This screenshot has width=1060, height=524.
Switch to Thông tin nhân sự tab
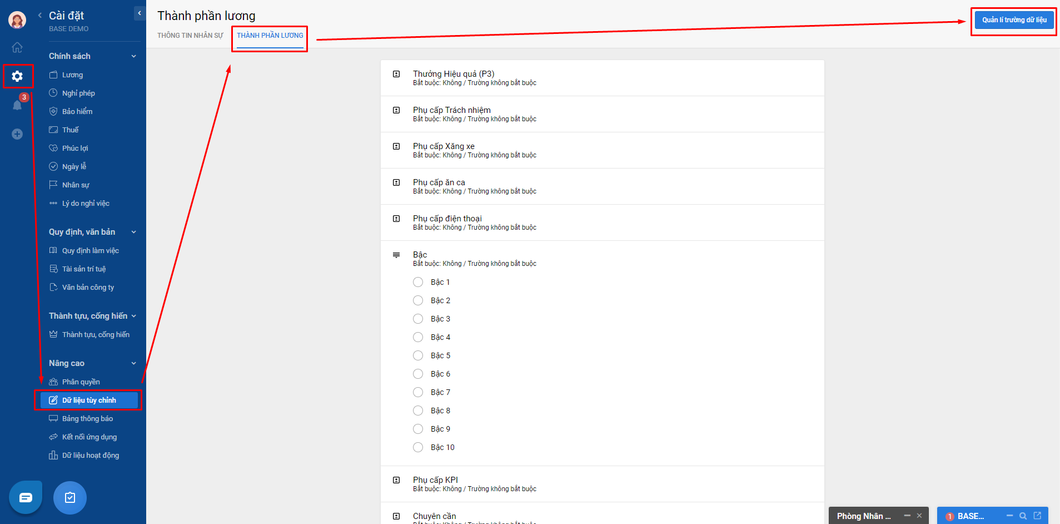190,36
